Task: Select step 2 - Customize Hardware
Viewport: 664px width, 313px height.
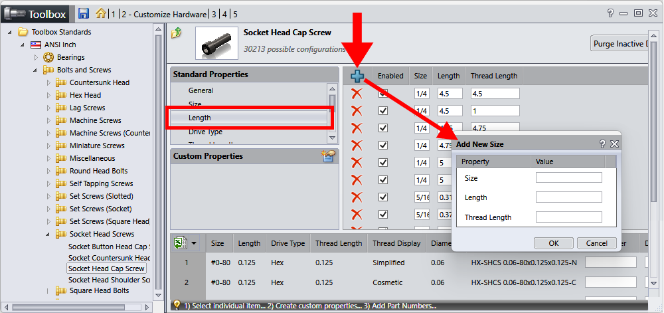Action: point(164,15)
